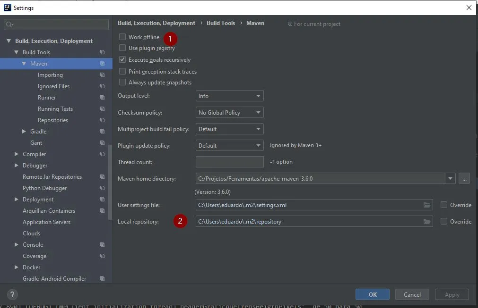This screenshot has width=478, height=308.
Task: Select Running Tests settings page
Action: point(56,109)
